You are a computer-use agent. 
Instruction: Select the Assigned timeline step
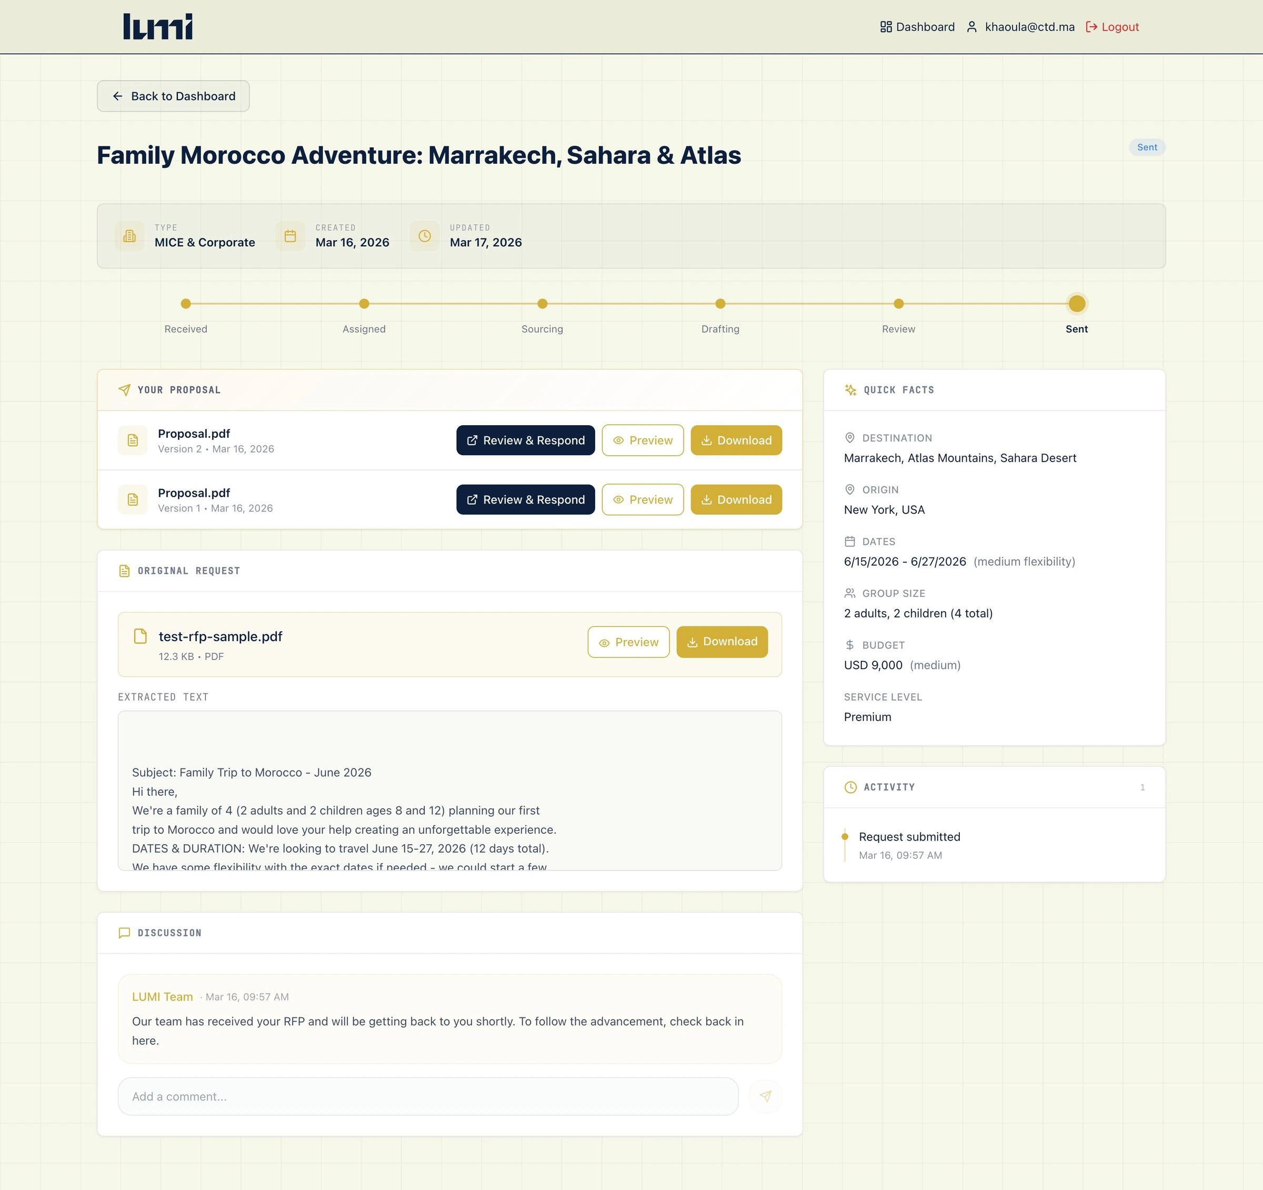click(x=364, y=304)
